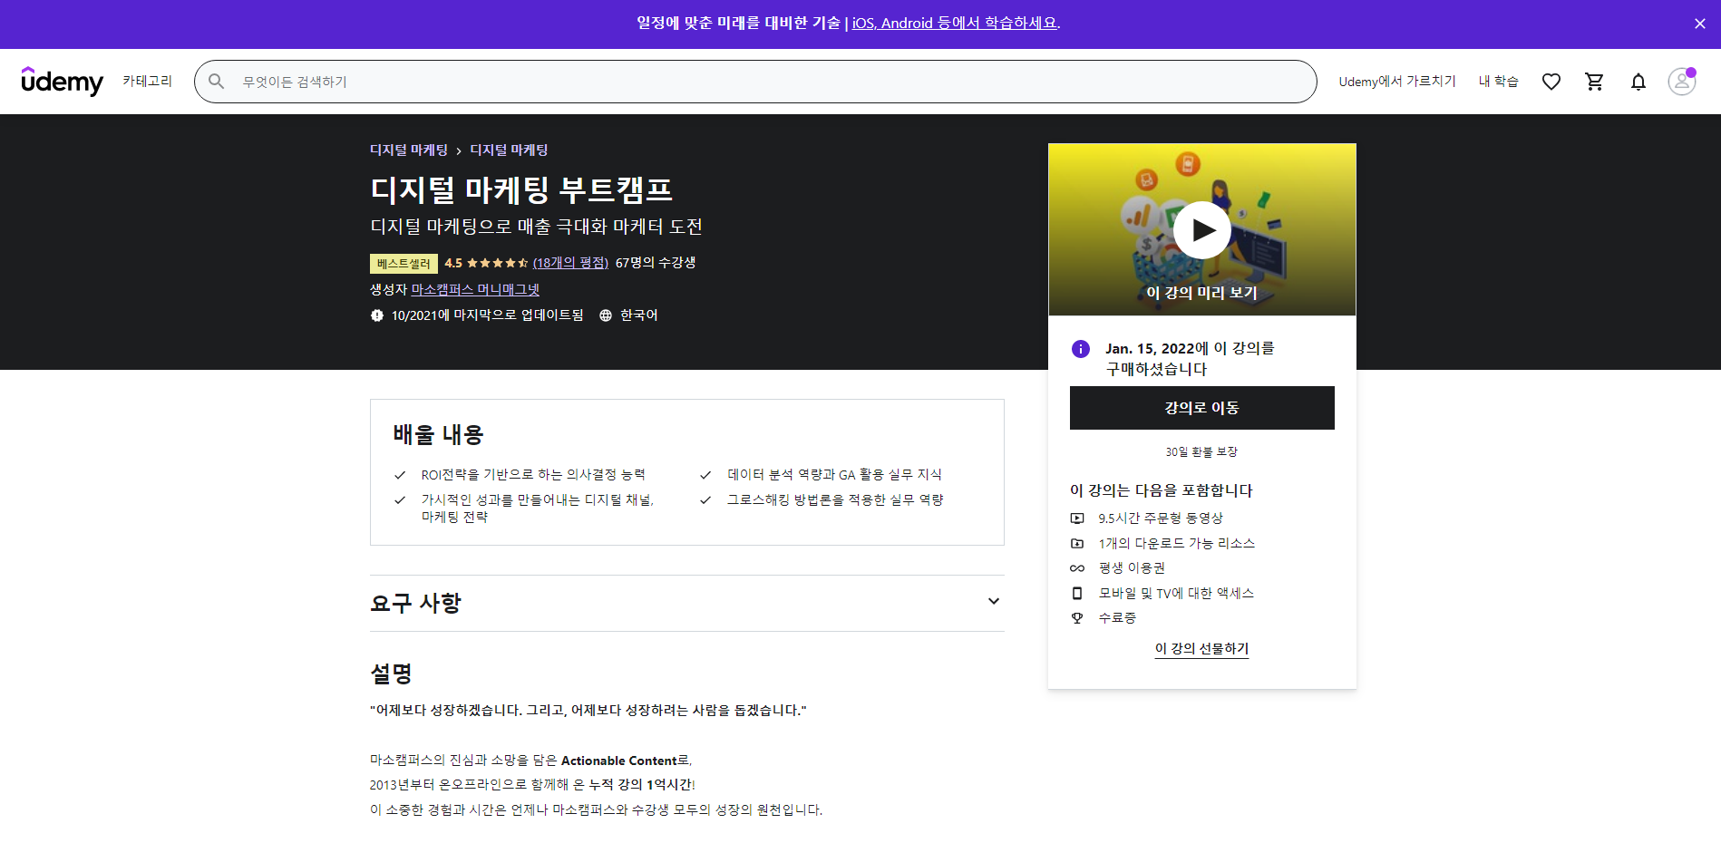
Task: Click the purchase info icon
Action: (1080, 349)
